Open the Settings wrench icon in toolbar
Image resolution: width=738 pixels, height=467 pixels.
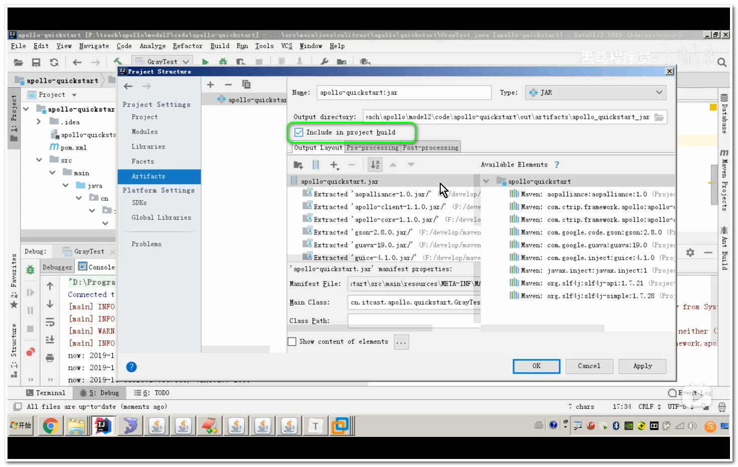[324, 62]
